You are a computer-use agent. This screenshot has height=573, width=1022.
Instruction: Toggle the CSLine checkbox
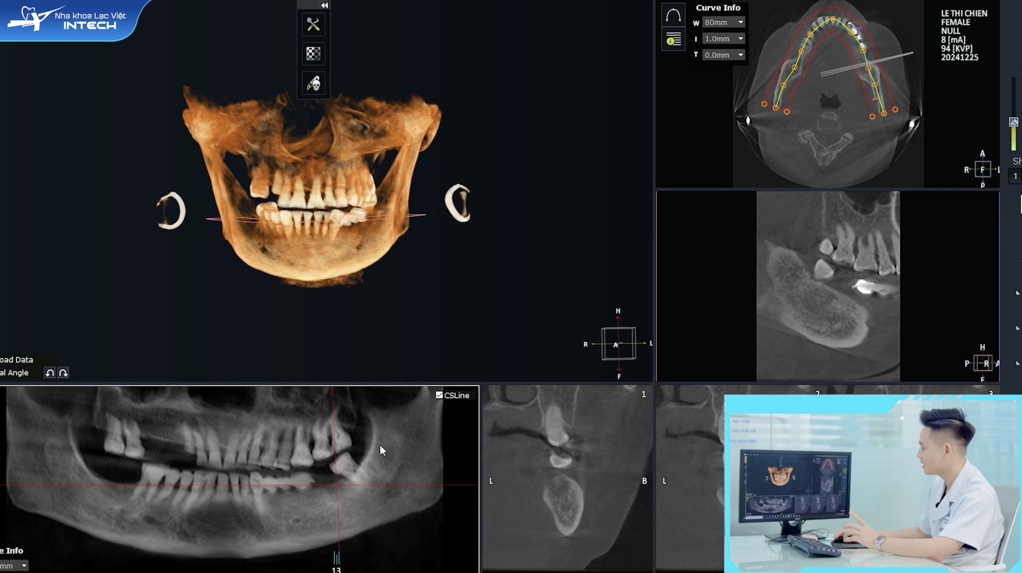tap(439, 395)
